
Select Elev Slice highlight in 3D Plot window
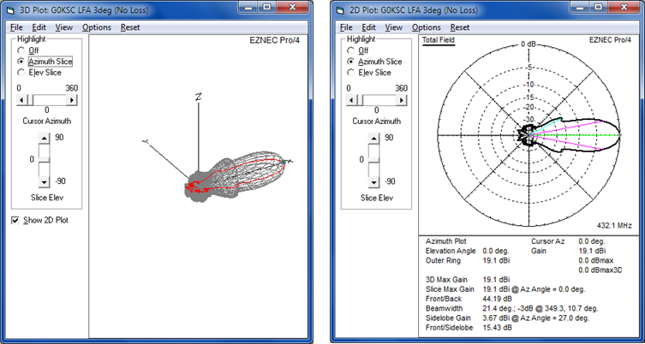21,73
